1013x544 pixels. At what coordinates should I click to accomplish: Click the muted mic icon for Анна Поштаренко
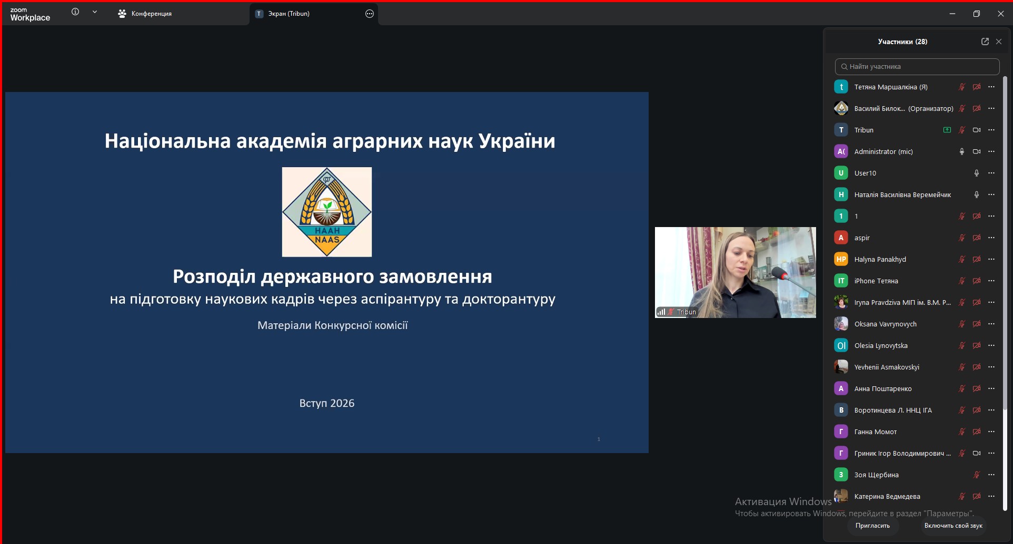point(962,388)
